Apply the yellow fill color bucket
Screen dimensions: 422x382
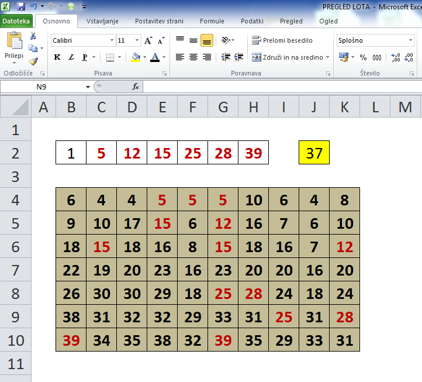click(136, 57)
